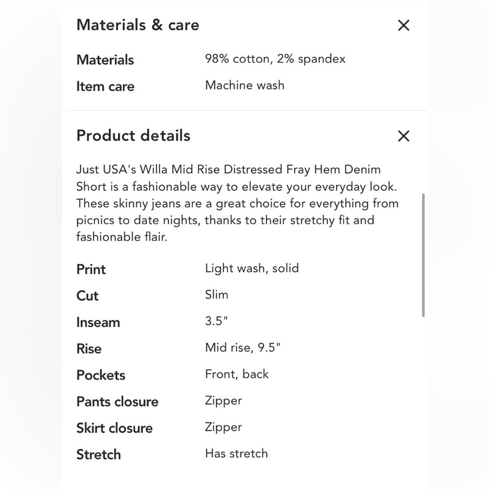Image resolution: width=489 pixels, height=489 pixels.
Task: Click the 98% cotton, 2% spandex text
Action: pos(275,59)
